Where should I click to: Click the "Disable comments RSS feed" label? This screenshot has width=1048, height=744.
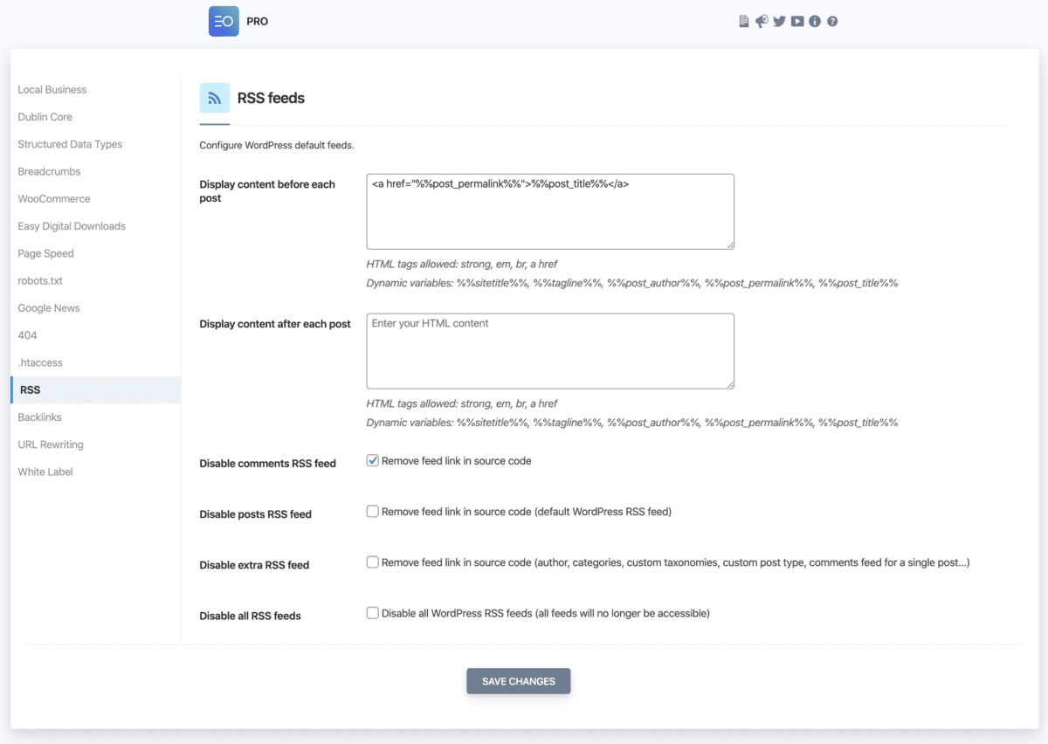(267, 464)
